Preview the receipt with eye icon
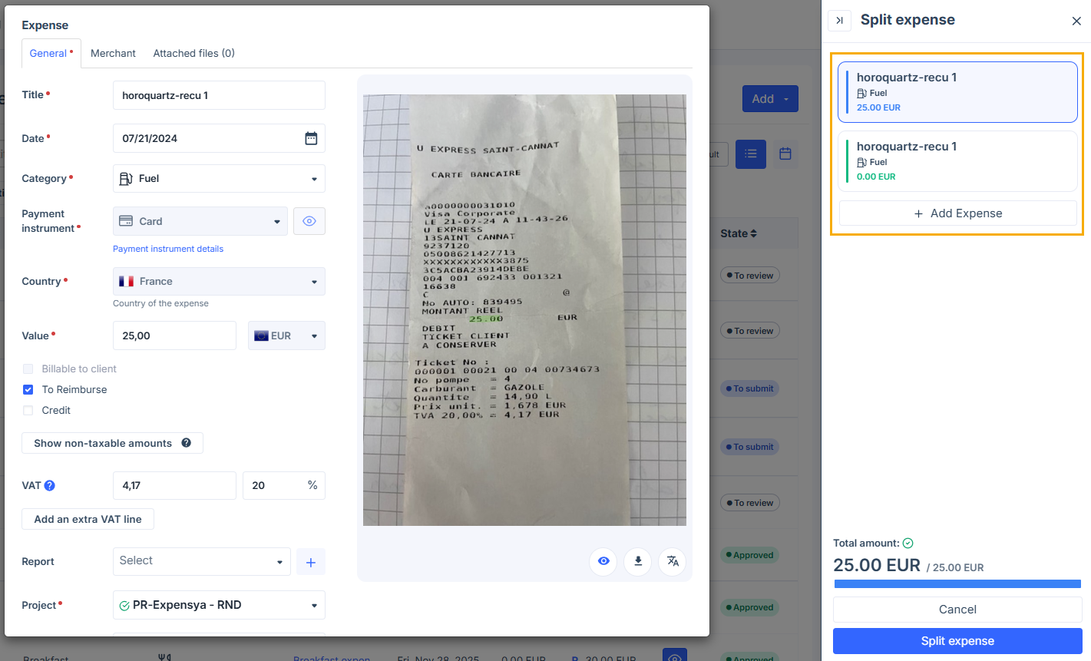The height and width of the screenshot is (661, 1091). (603, 561)
